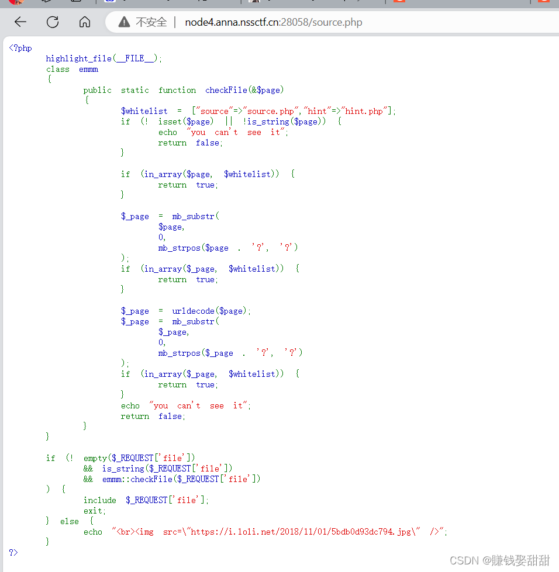Click the orange favicon tab near the right
This screenshot has height=572, width=559.
[400, 3]
